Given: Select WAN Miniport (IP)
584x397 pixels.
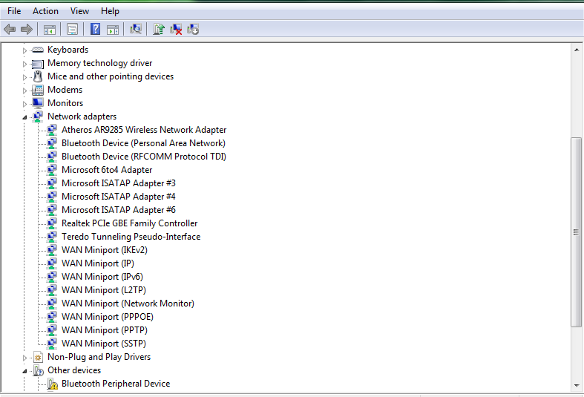Looking at the screenshot, I should pyautogui.click(x=98, y=263).
